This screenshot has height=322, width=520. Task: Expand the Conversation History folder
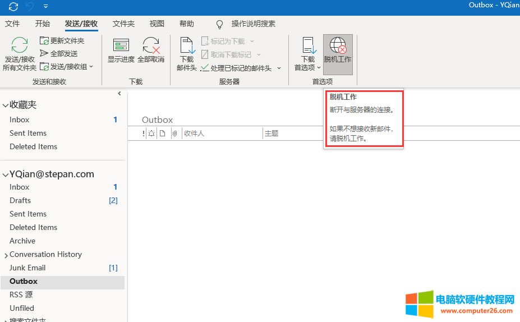click(6, 255)
